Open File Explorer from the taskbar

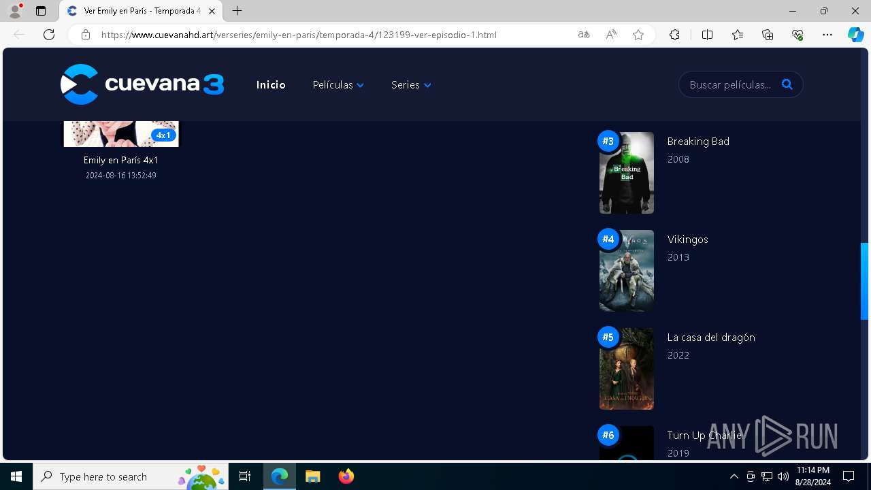pyautogui.click(x=312, y=476)
